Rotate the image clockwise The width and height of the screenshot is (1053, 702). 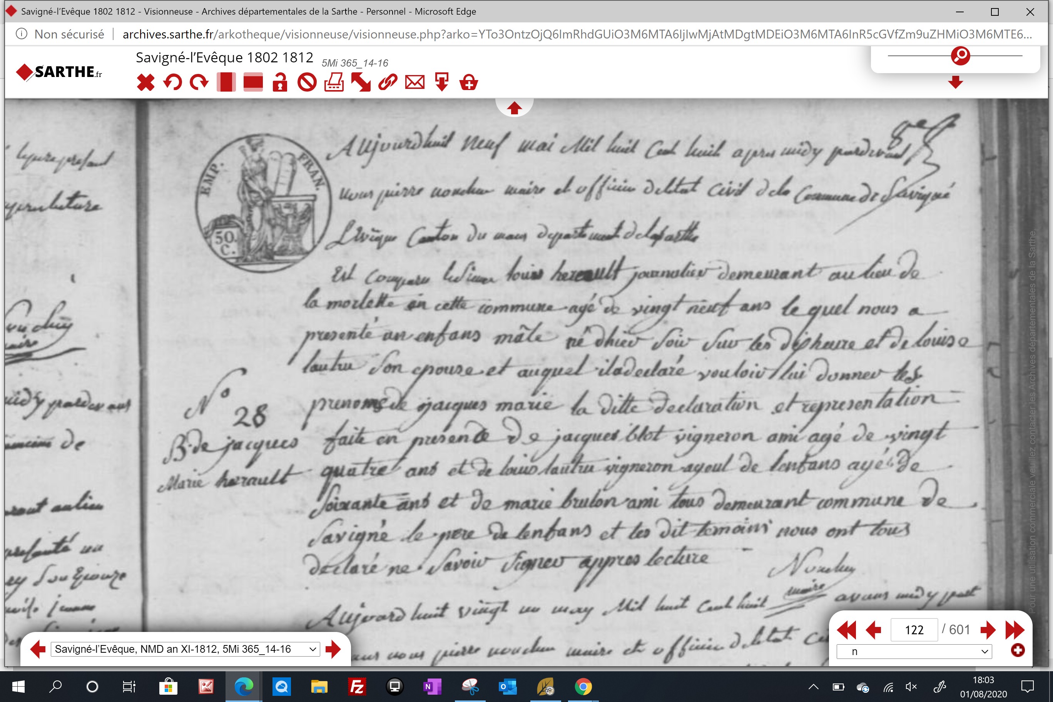[x=199, y=83]
